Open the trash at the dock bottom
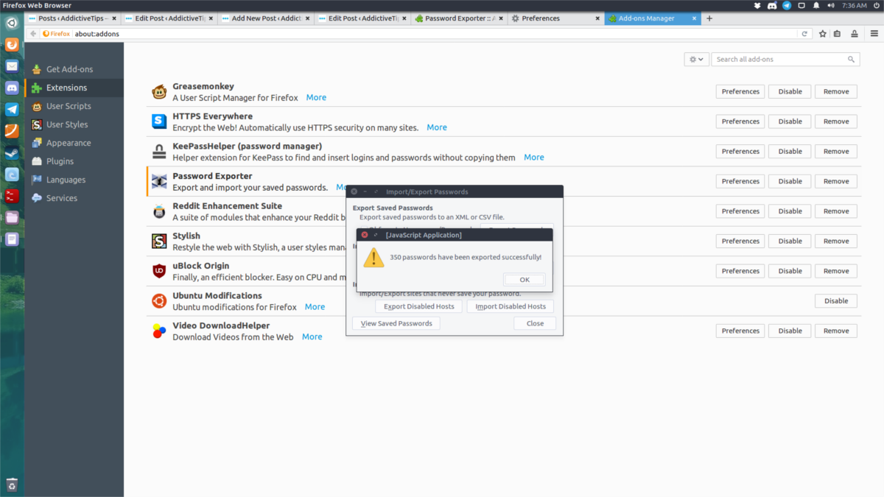This screenshot has width=884, height=497. pyautogui.click(x=12, y=485)
